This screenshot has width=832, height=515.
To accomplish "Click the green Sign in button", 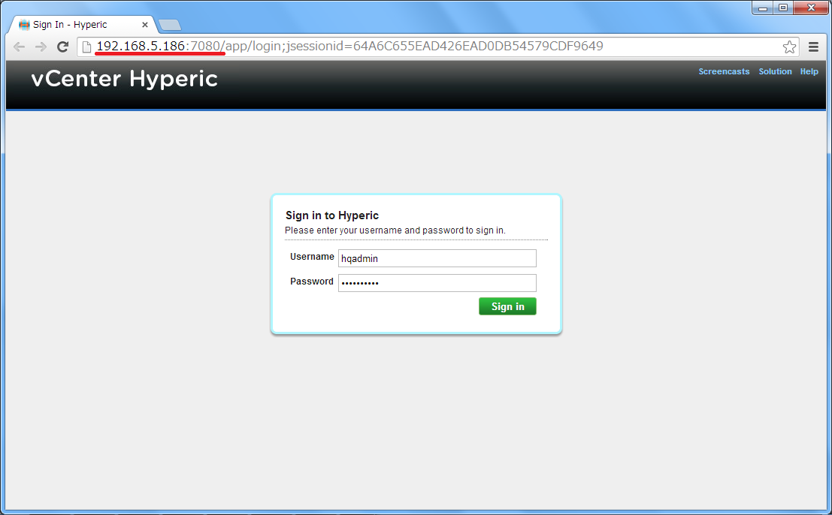I will pos(507,306).
